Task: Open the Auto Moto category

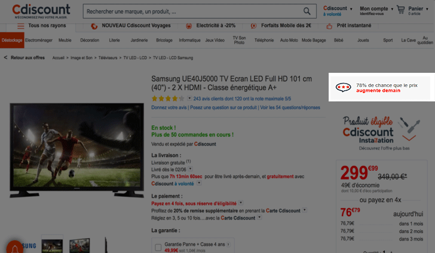Action: coord(289,40)
